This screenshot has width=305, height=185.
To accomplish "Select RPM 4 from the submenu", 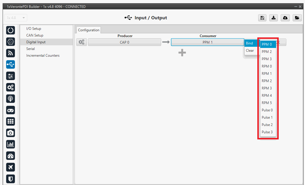I will coord(268,95).
